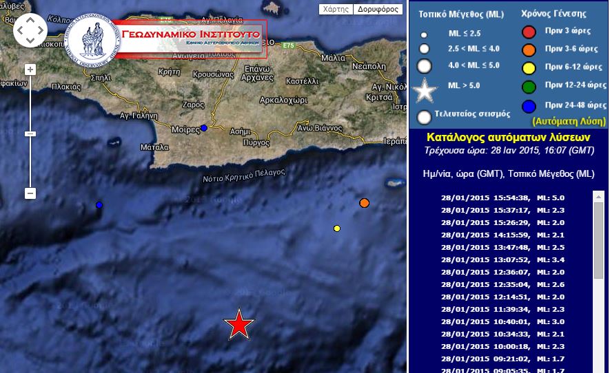This screenshot has width=610, height=373.
Task: Click the red star earthquake marker
Action: 239,324
